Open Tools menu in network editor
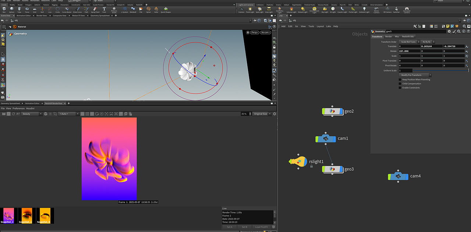Image resolution: width=471 pixels, height=232 pixels. tap(311, 26)
